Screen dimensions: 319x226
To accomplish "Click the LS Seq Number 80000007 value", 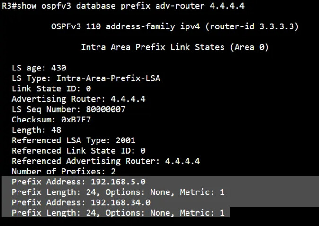I will pyautogui.click(x=103, y=109).
